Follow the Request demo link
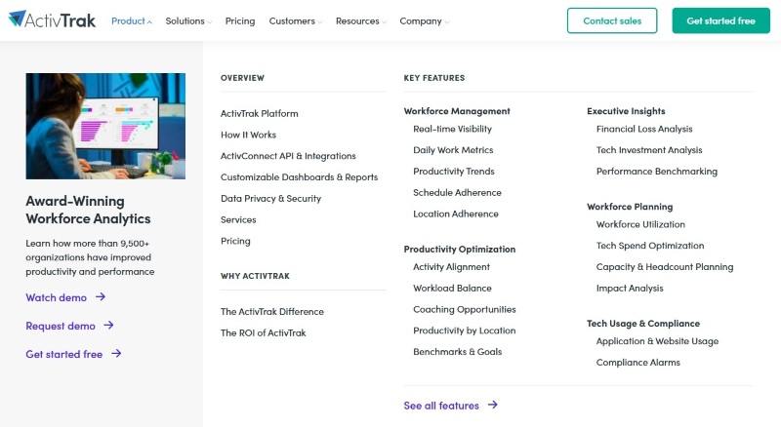The height and width of the screenshot is (427, 781). [61, 326]
